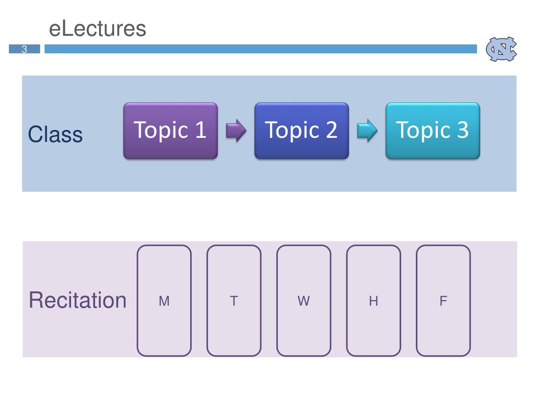The height and width of the screenshot is (401, 535).
Task: Click the Friday recitation box labeled F
Action: pos(443,300)
